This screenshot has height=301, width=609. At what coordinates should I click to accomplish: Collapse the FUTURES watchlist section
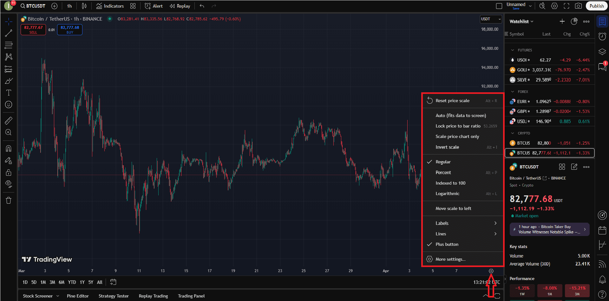(513, 50)
